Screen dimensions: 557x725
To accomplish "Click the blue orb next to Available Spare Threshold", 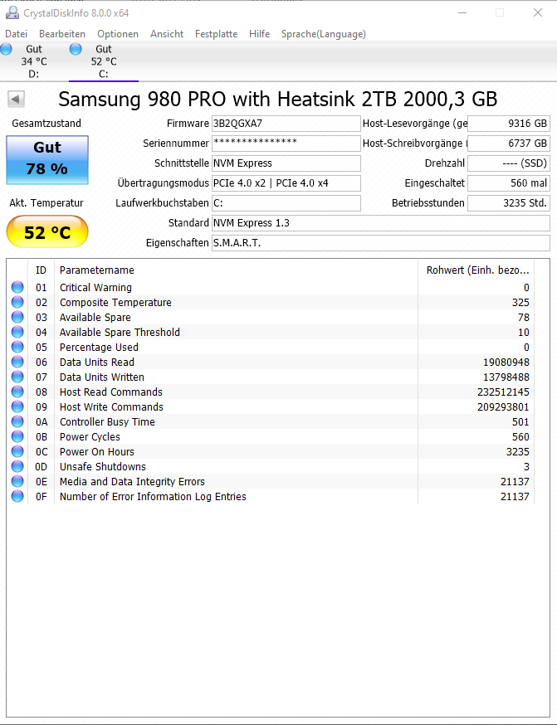I will (x=17, y=332).
